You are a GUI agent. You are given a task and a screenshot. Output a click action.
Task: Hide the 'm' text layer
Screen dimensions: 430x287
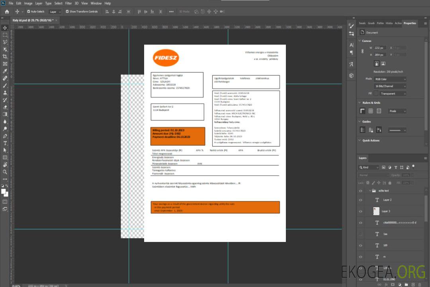[361, 257]
